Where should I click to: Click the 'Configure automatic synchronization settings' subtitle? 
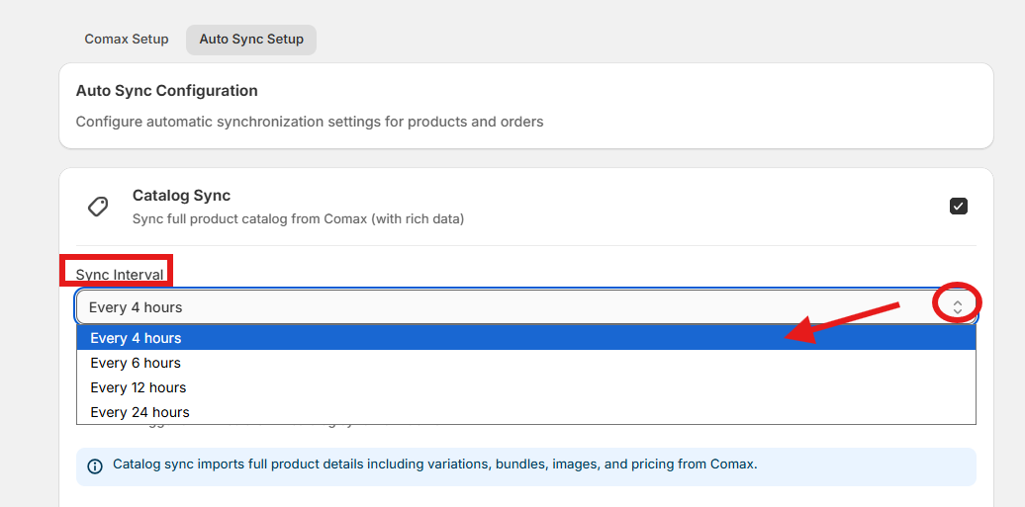[310, 122]
